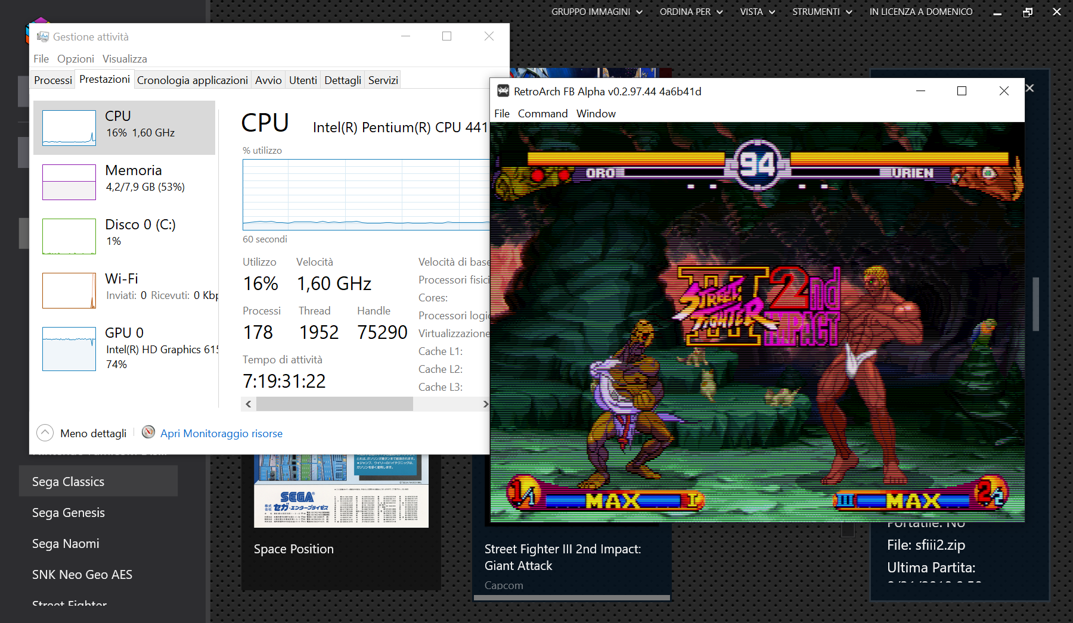Screen dimensions: 1073x623
Task: Select Disco 0 (C:) performance item
Action: point(125,236)
